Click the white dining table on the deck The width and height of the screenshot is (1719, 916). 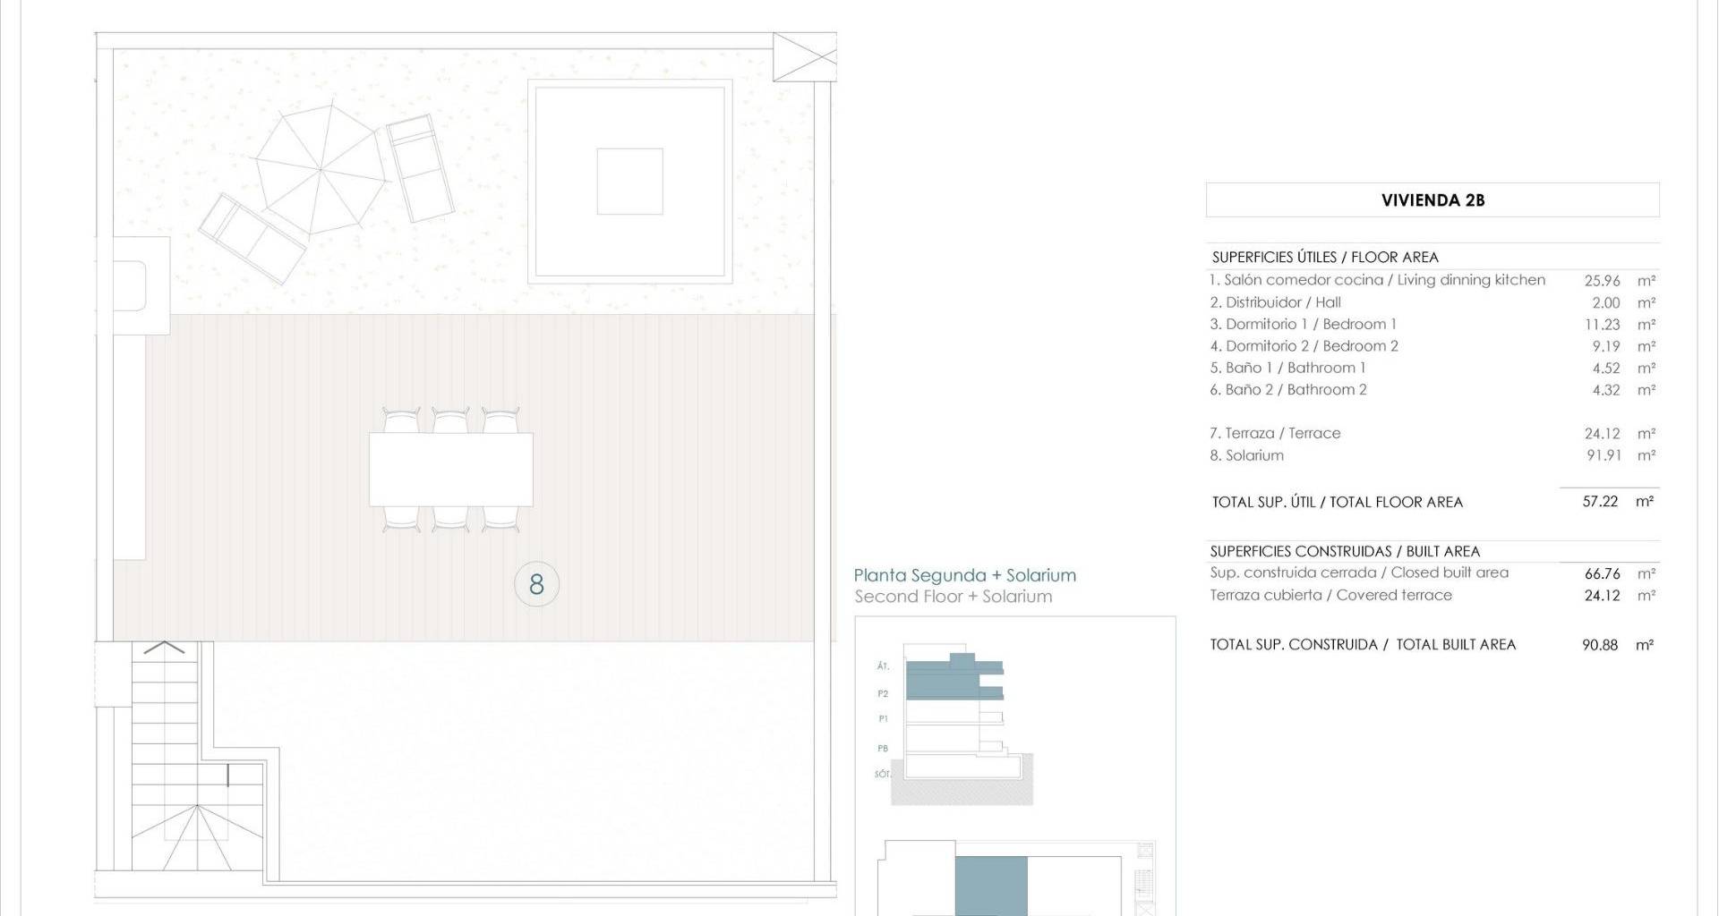click(x=450, y=470)
